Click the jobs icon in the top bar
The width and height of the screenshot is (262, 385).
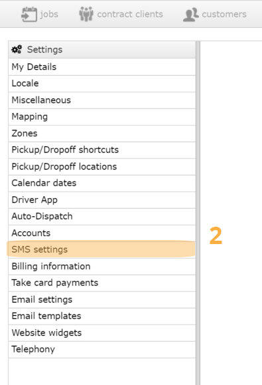click(x=29, y=15)
